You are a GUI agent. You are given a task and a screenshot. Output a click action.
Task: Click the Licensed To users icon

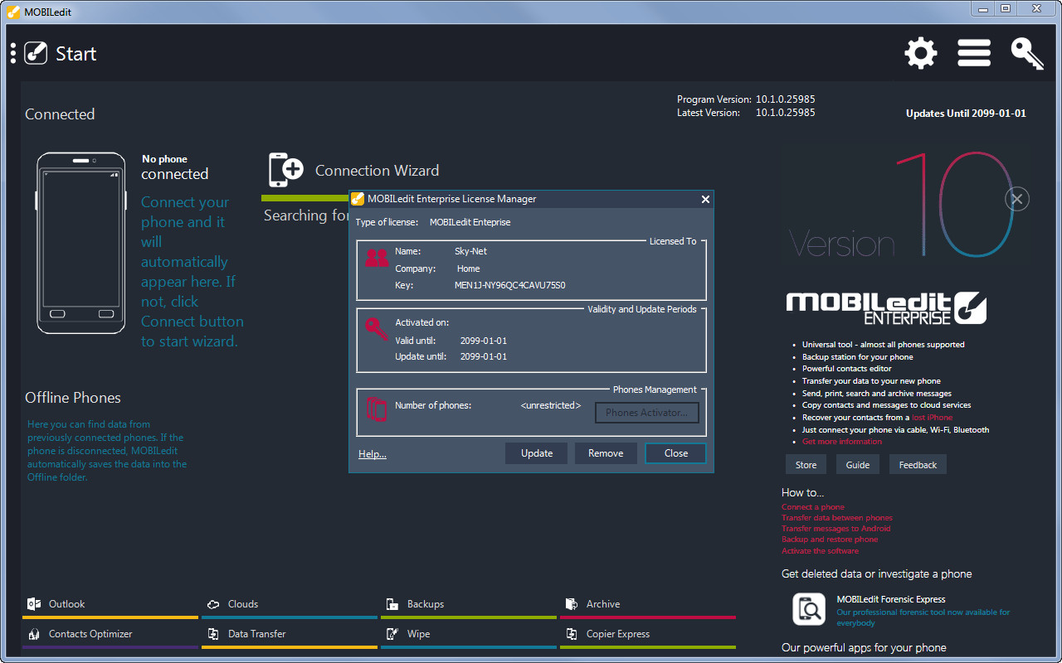pyautogui.click(x=377, y=258)
